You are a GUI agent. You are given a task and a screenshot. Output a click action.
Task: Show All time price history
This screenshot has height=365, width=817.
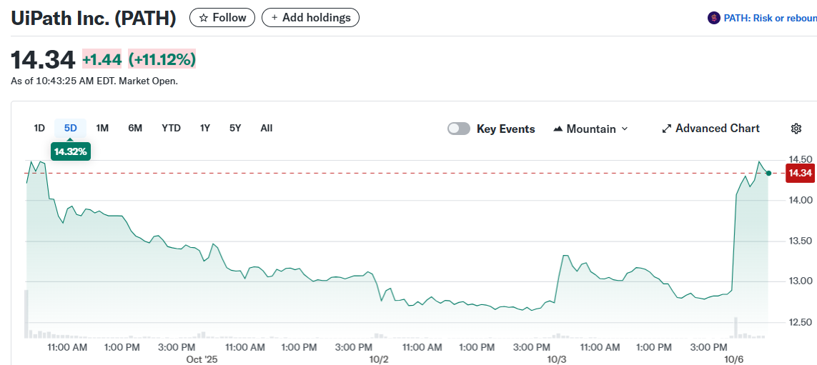click(266, 129)
